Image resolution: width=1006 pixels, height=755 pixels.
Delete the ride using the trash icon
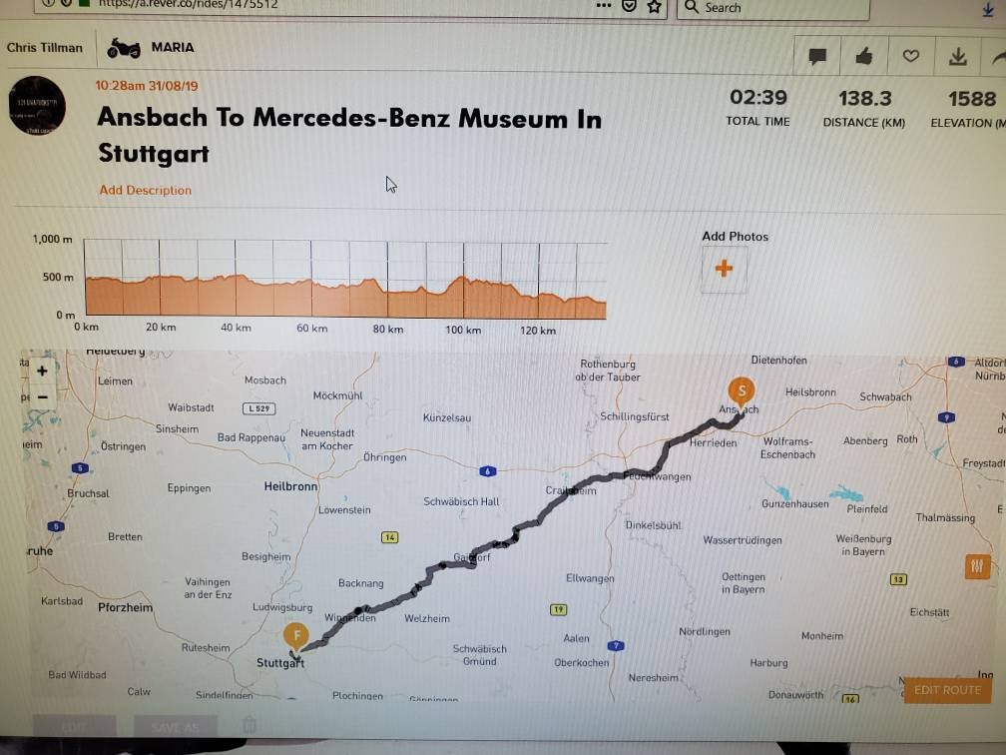(x=250, y=726)
